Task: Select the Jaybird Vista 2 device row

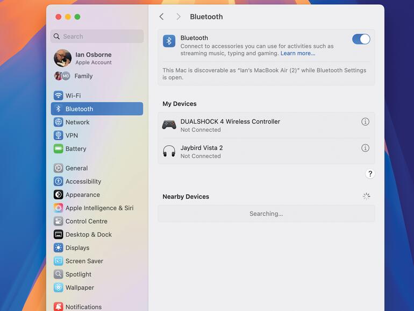Action: click(266, 151)
